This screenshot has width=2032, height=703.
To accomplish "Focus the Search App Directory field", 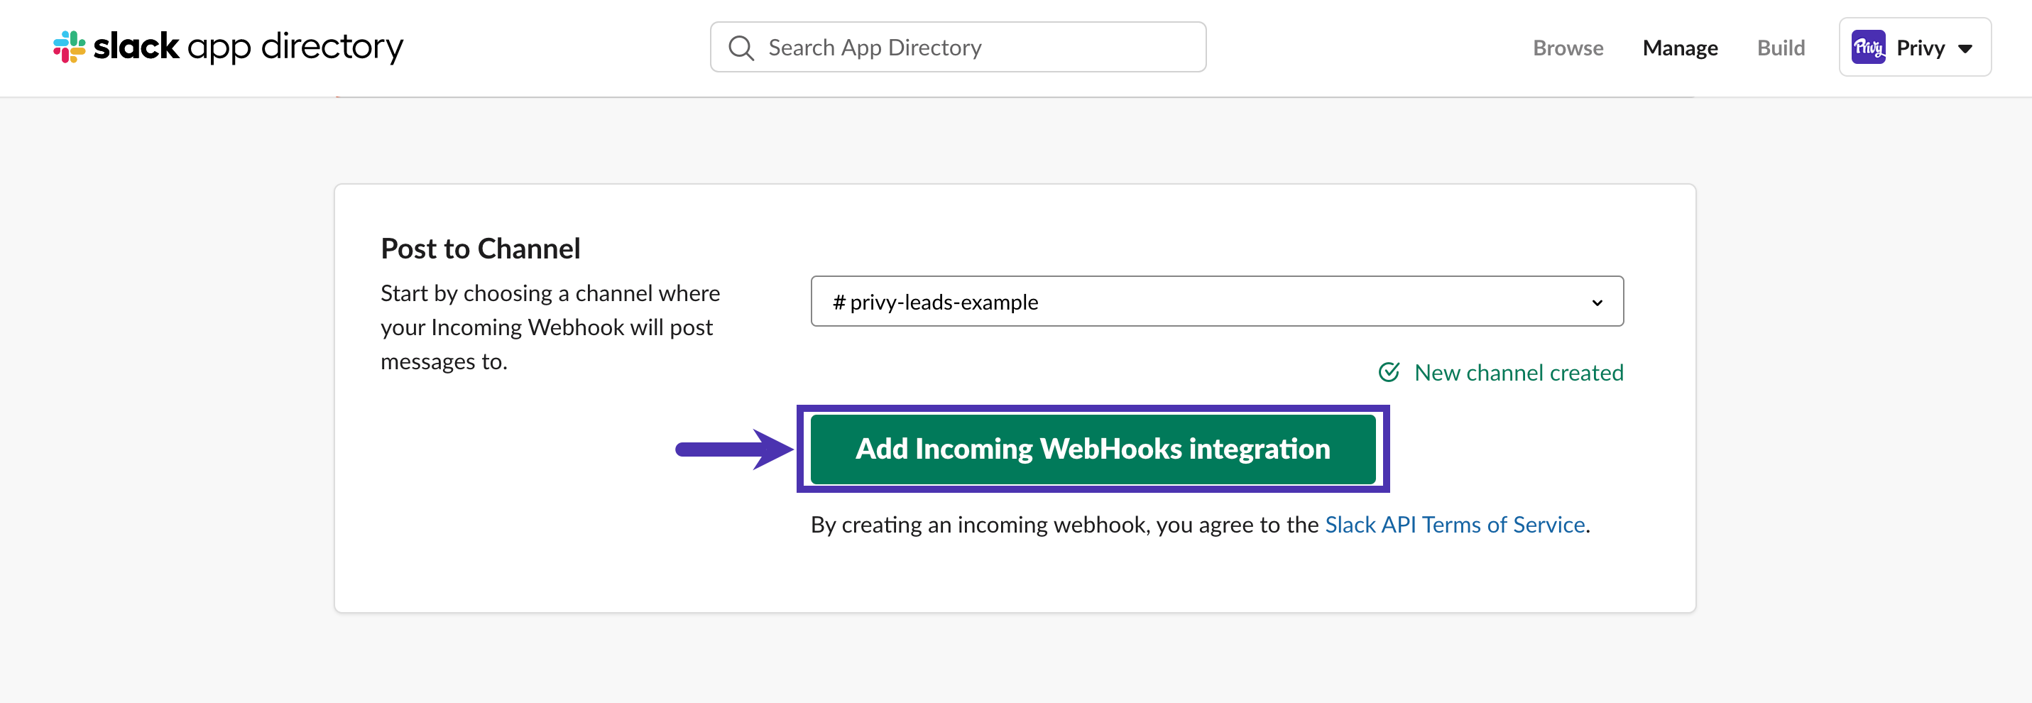I will [x=958, y=48].
